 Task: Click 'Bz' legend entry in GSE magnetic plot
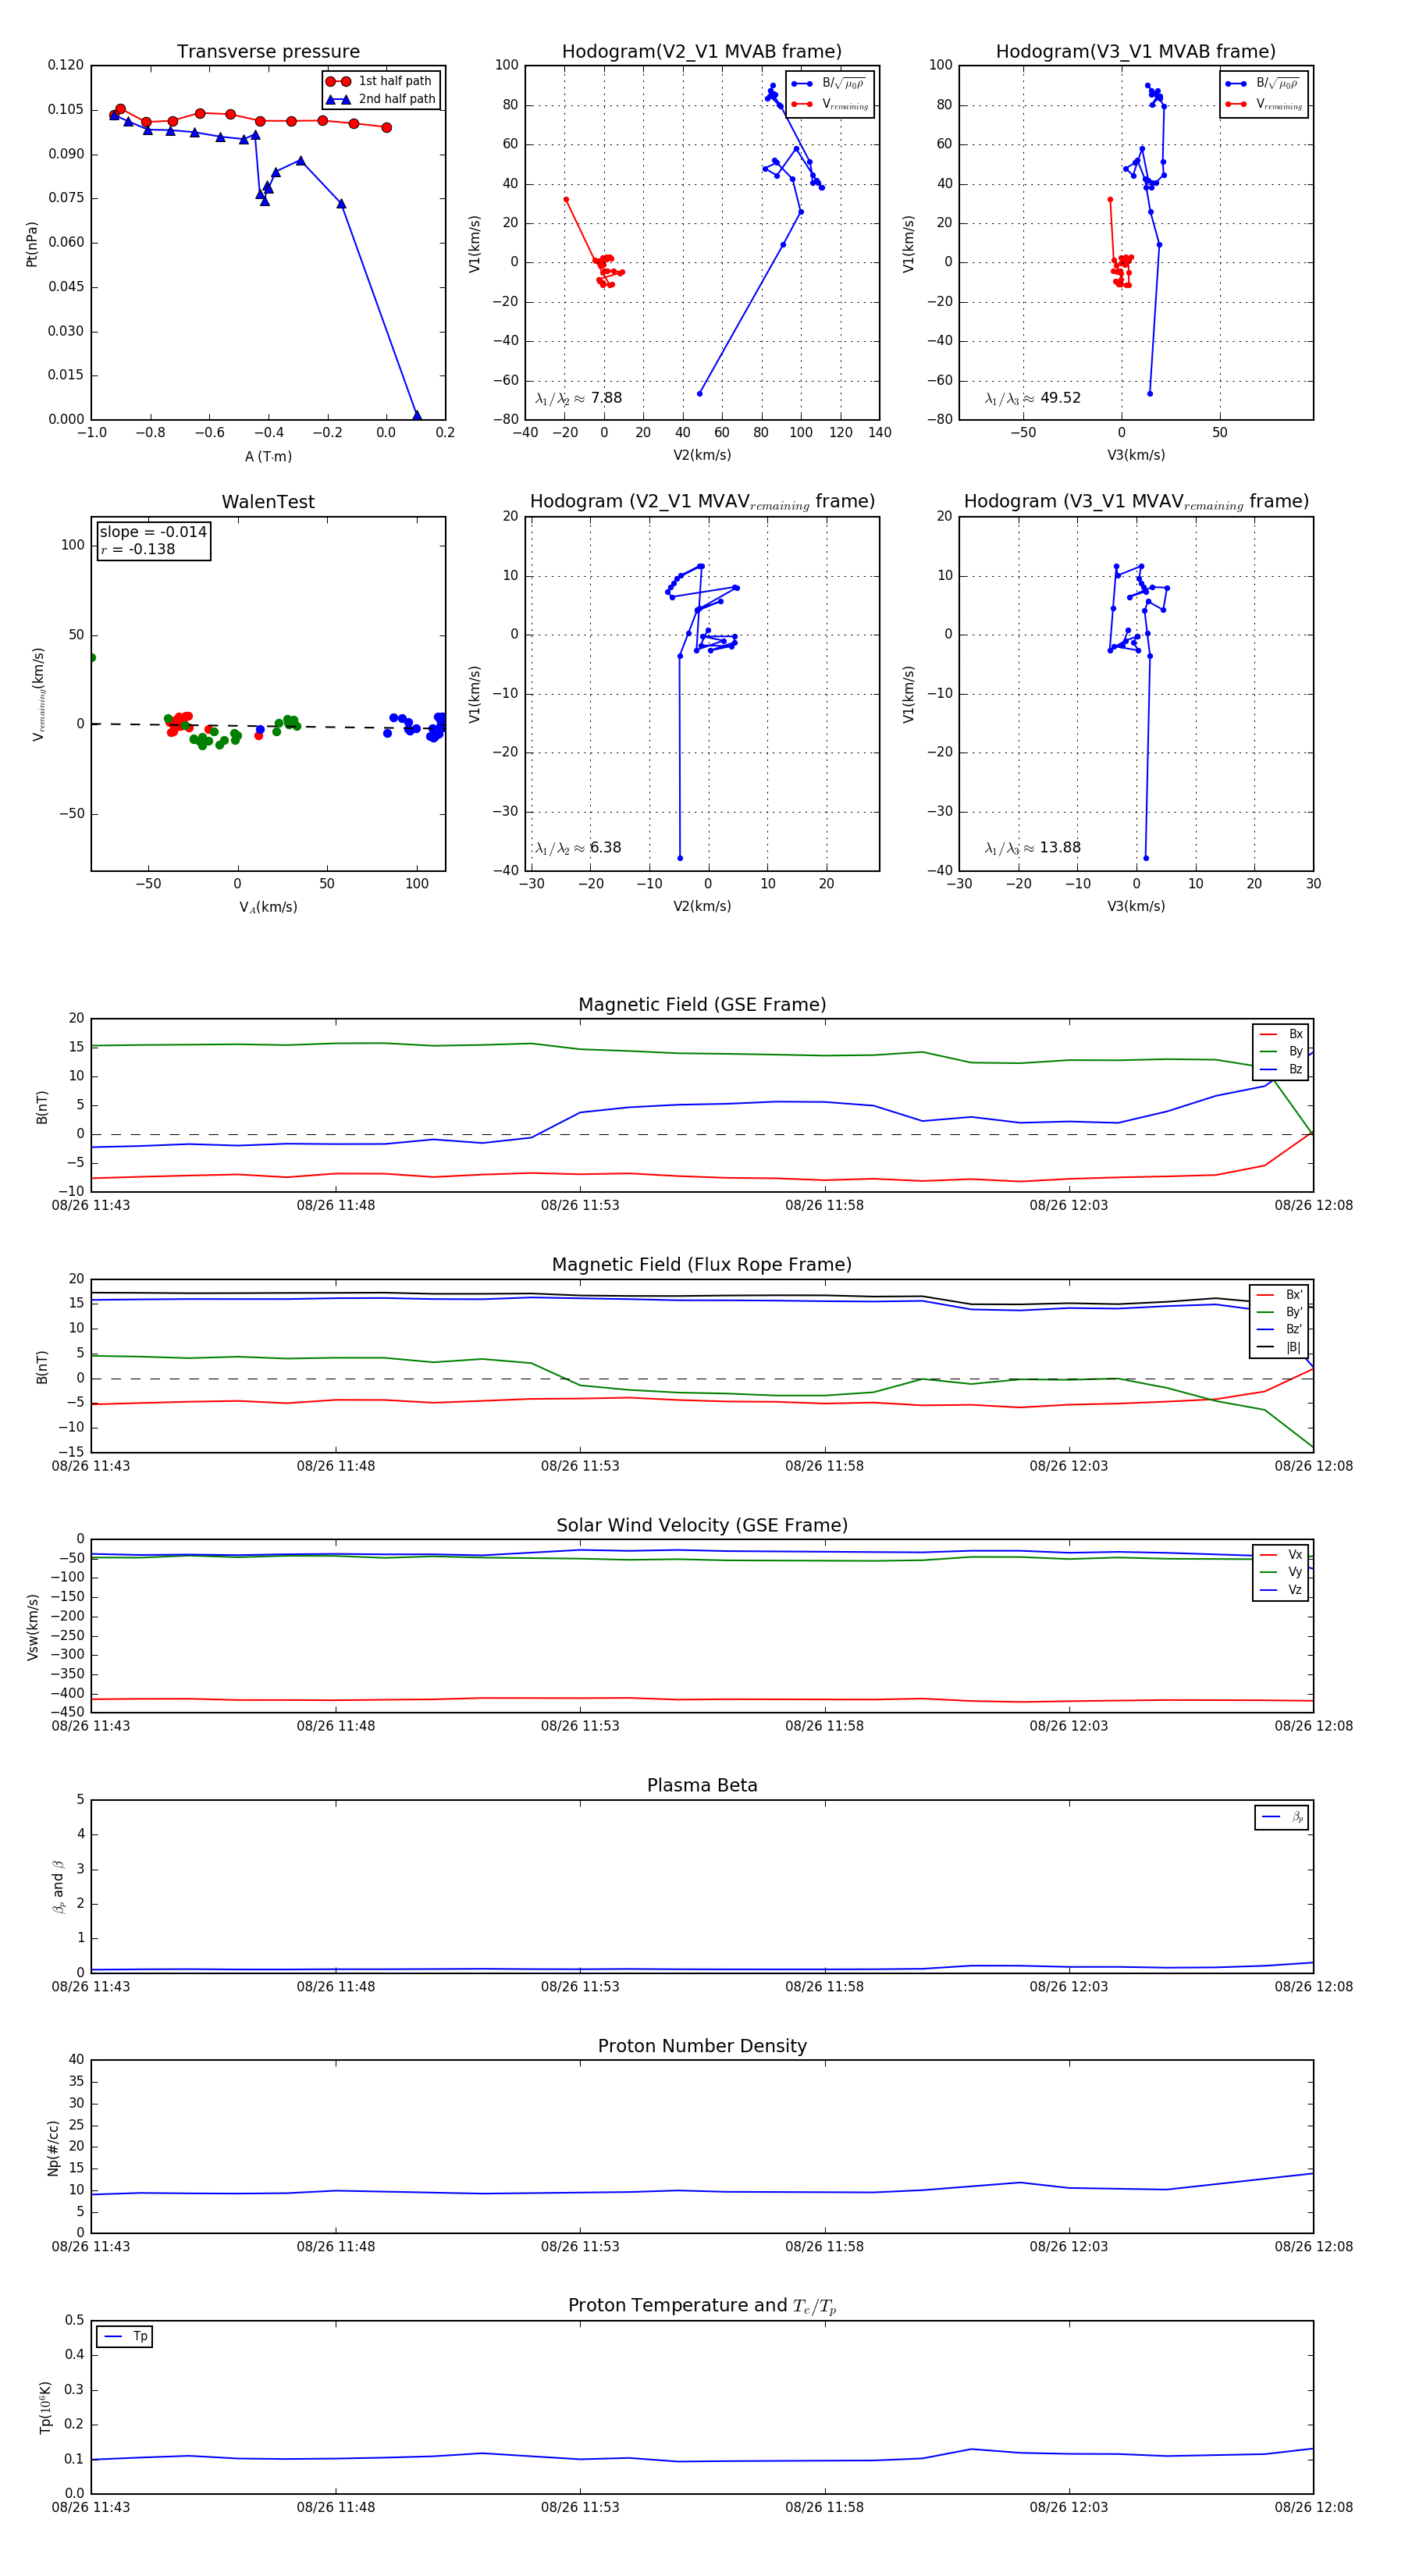pos(1281,1069)
